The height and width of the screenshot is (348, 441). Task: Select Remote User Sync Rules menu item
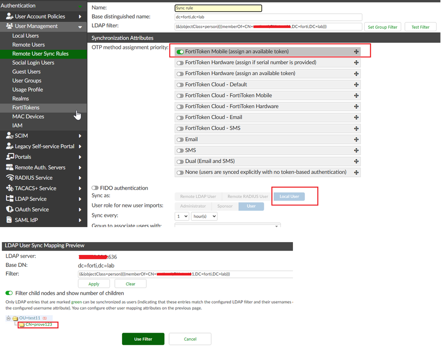click(41, 54)
